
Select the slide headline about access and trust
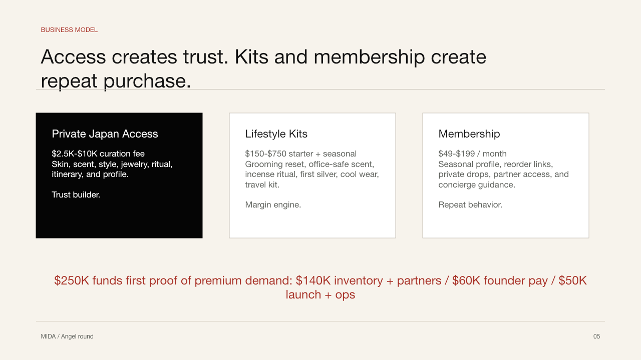[x=263, y=69]
